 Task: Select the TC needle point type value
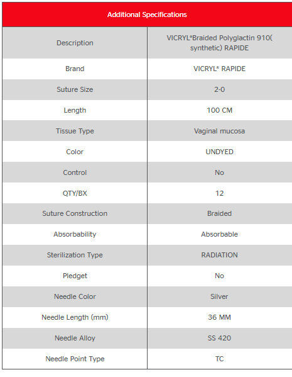[219, 359]
